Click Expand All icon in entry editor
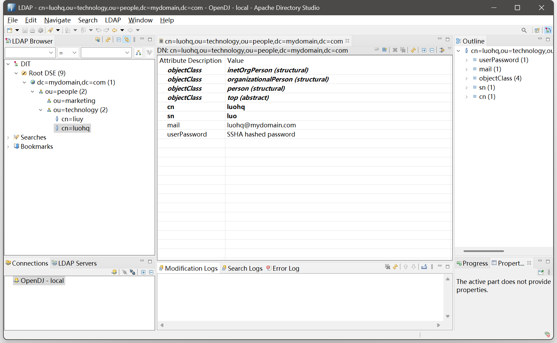 tap(424, 50)
